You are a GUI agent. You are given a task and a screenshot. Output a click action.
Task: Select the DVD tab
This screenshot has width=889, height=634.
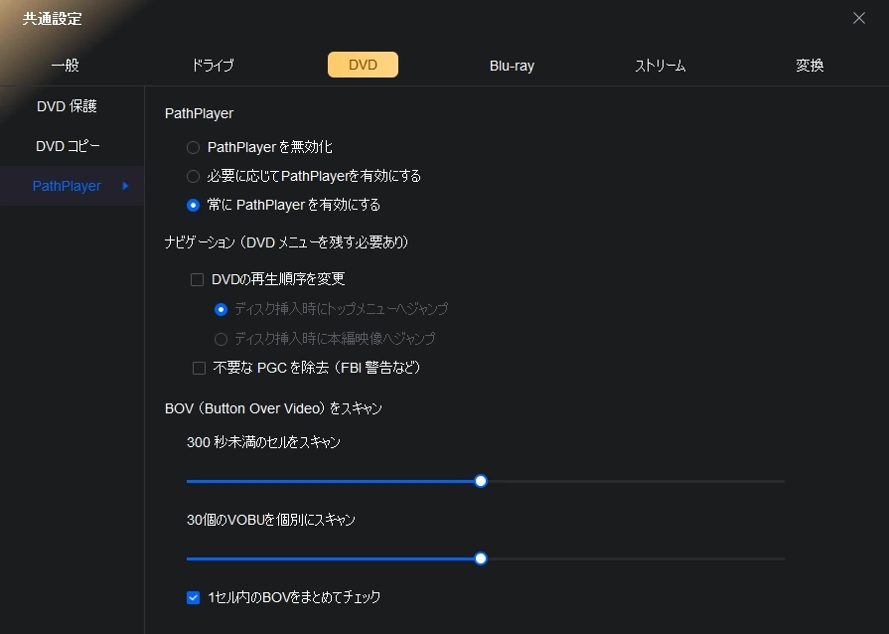pyautogui.click(x=363, y=65)
